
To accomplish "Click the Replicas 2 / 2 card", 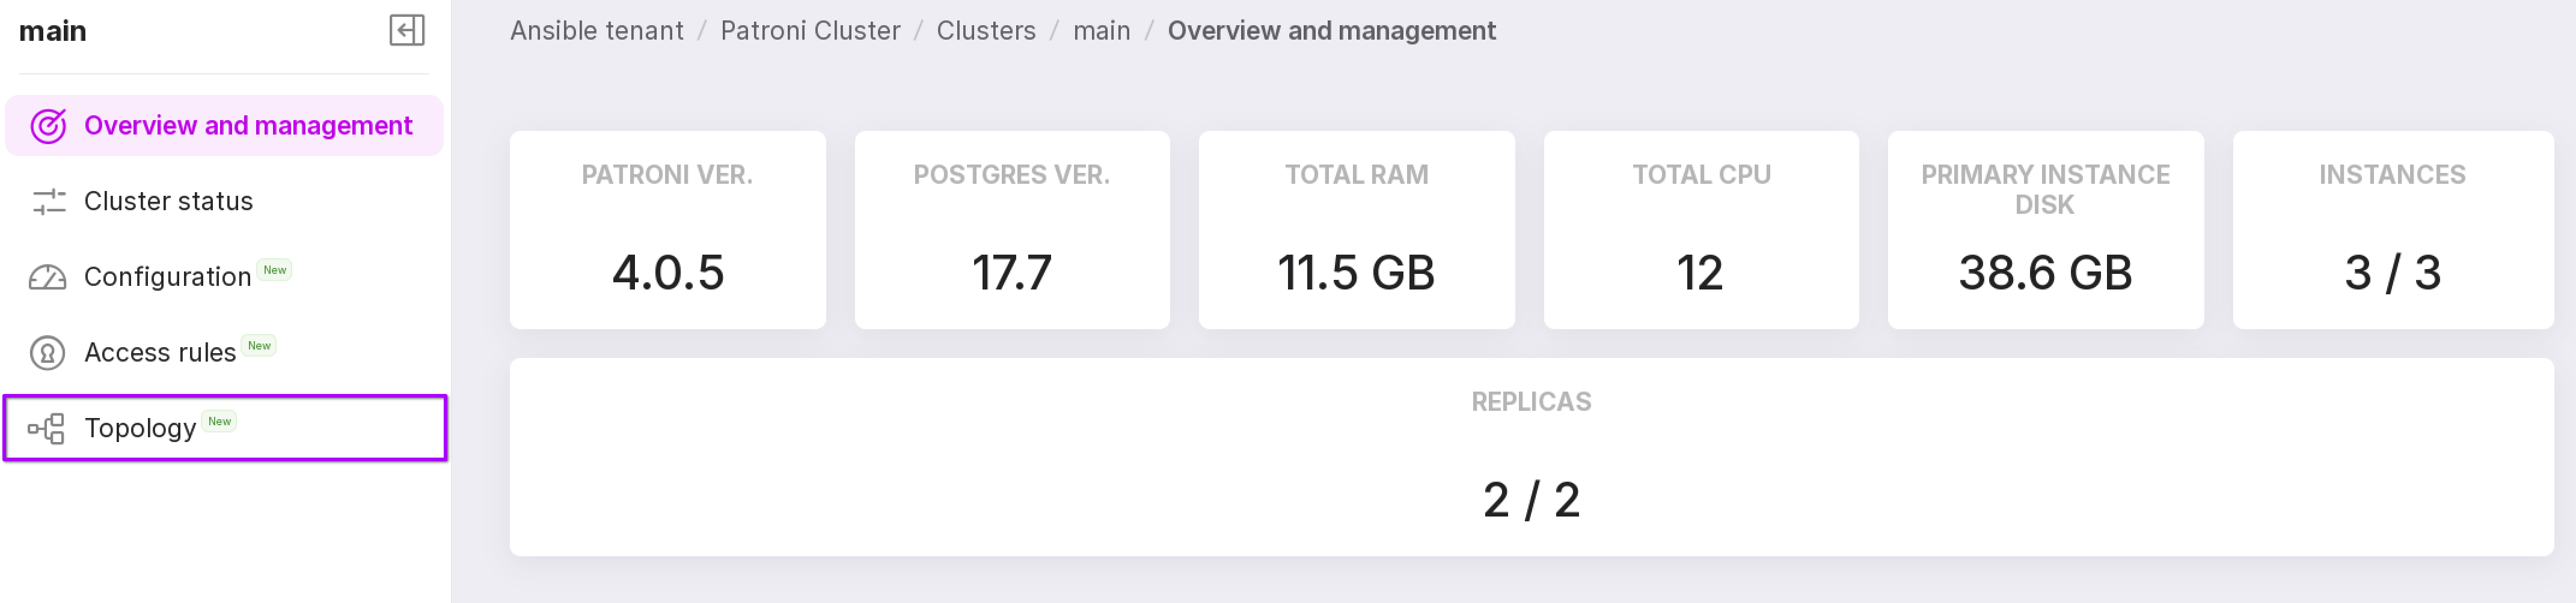I will [x=1530, y=457].
